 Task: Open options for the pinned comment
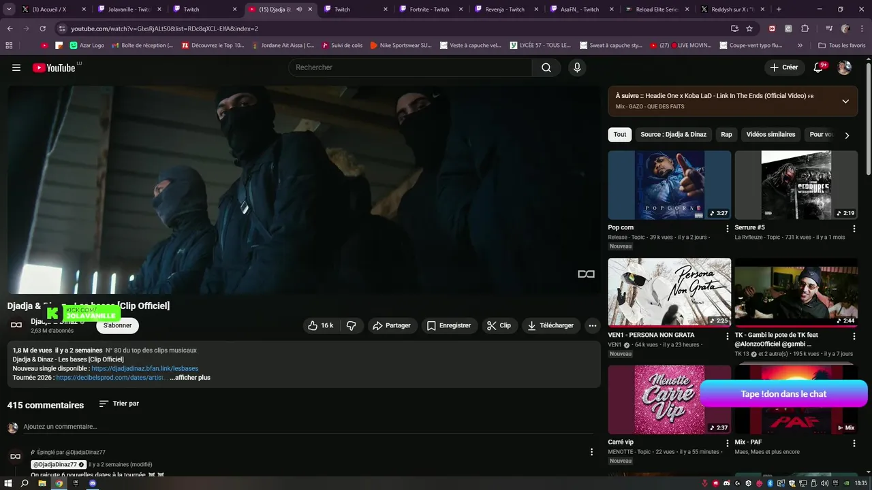point(591,452)
